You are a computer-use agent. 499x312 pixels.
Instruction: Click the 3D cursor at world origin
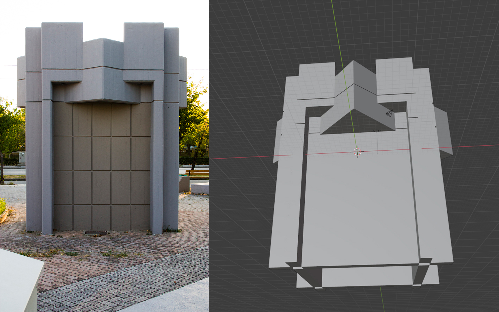click(x=357, y=152)
